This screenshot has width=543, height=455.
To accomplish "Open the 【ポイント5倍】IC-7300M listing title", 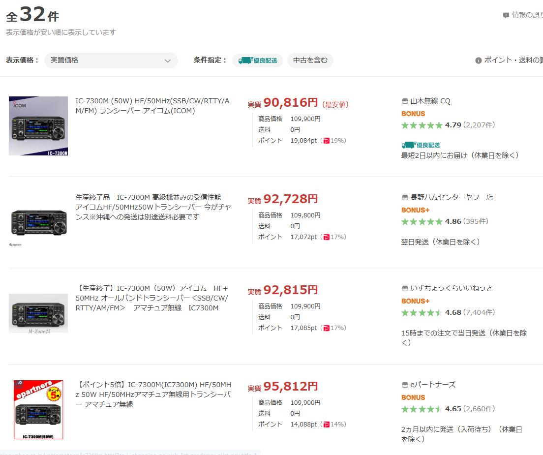I will 153,394.
